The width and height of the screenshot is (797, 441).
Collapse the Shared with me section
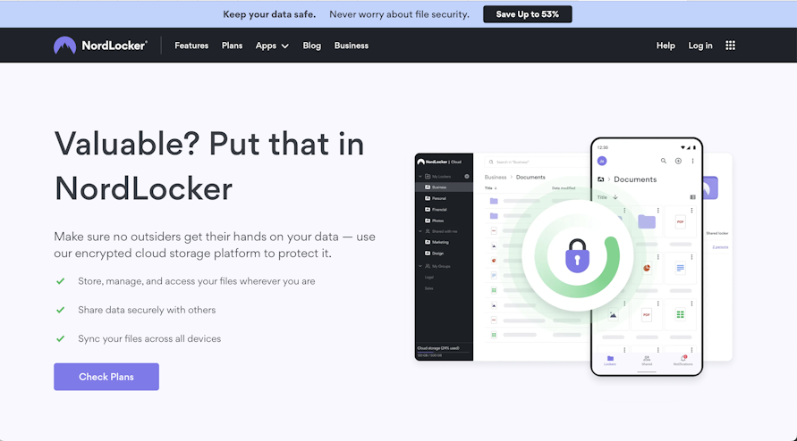[x=420, y=231]
